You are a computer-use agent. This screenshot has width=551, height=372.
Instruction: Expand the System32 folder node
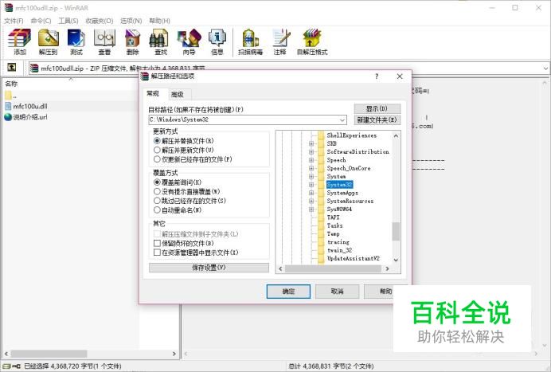(x=311, y=185)
